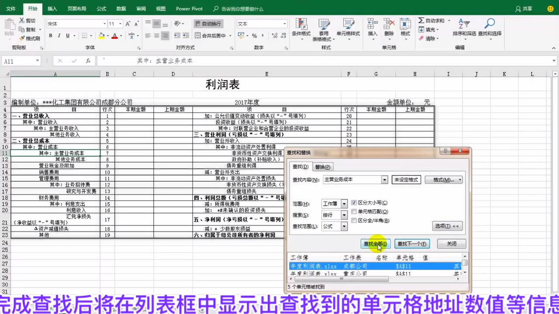Click the Bold formatting icon
Image resolution: width=559 pixels, height=314 pixels.
pyautogui.click(x=51, y=36)
